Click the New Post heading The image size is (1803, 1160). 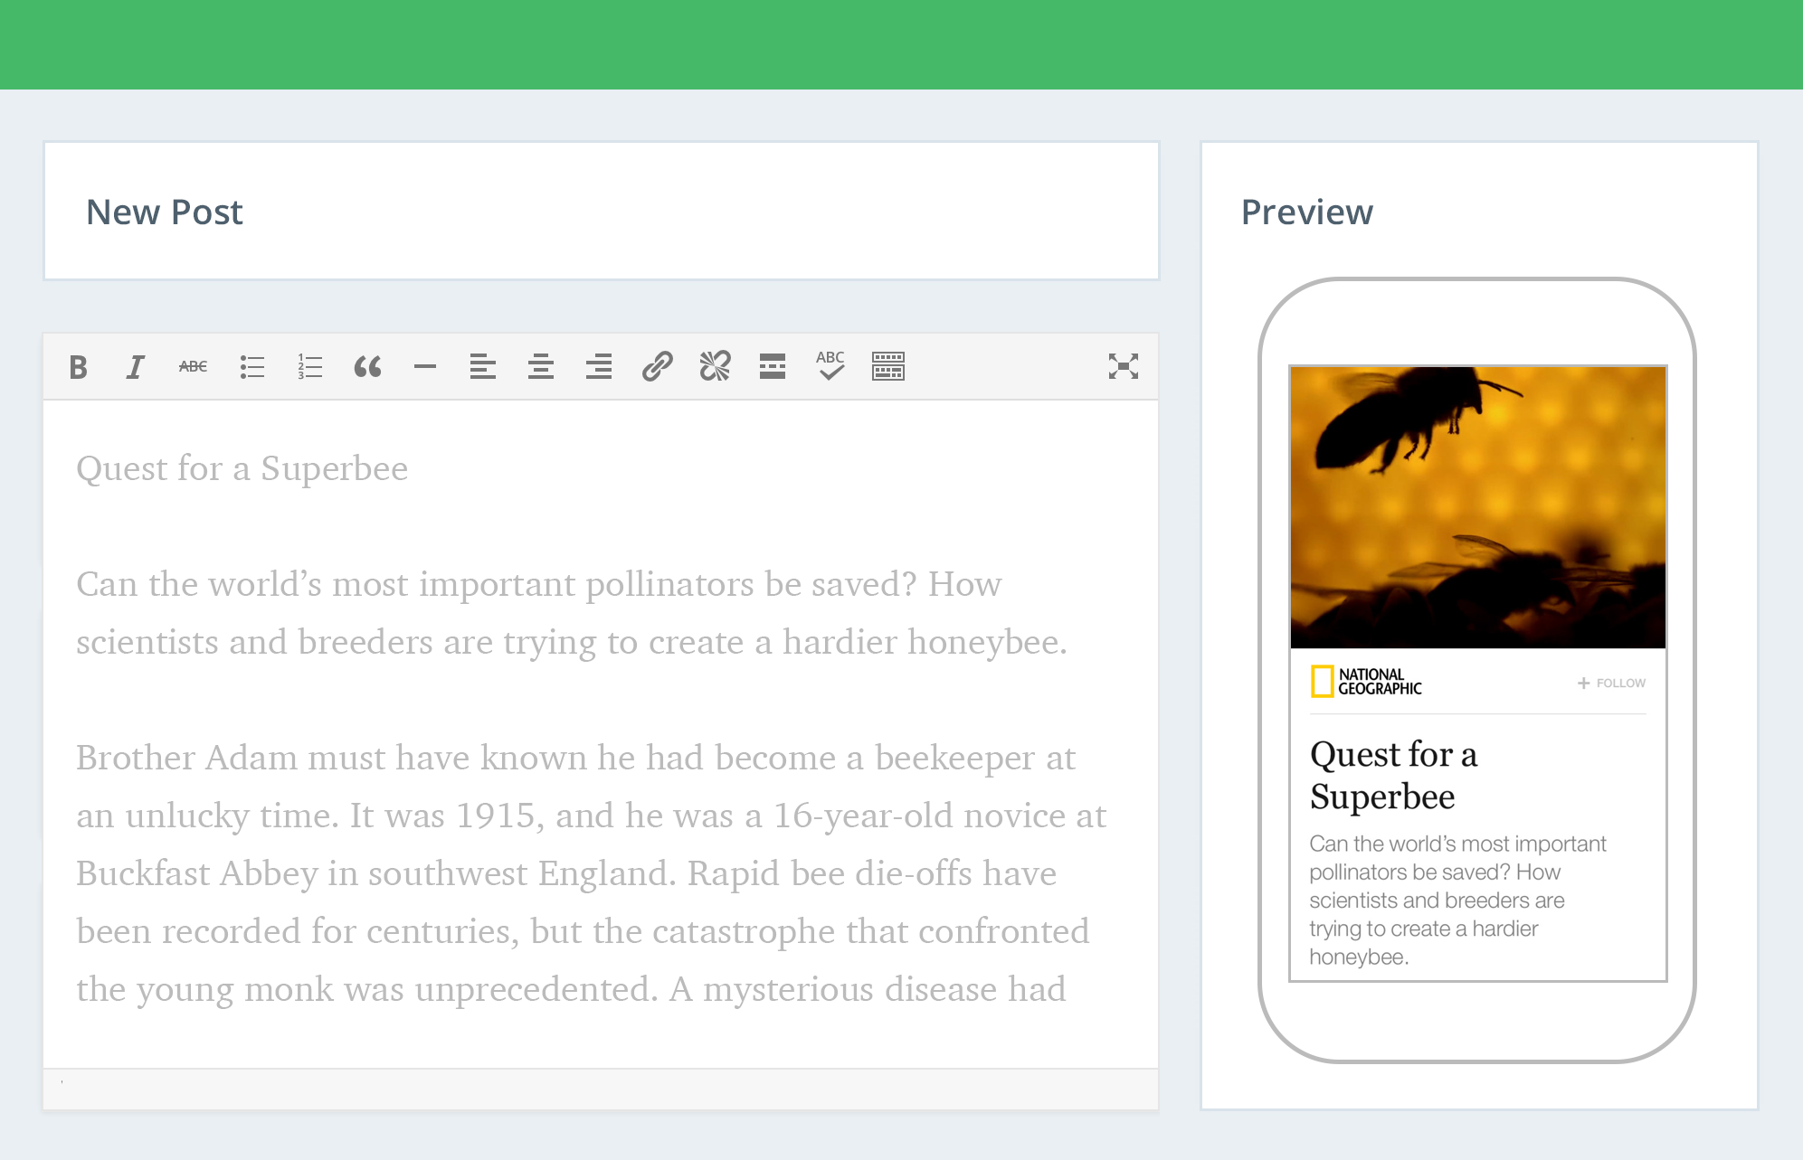(x=164, y=212)
